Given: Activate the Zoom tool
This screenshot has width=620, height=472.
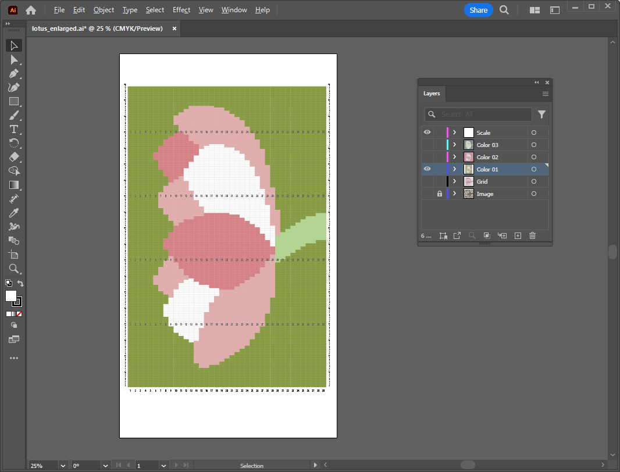Looking at the screenshot, I should coord(14,269).
